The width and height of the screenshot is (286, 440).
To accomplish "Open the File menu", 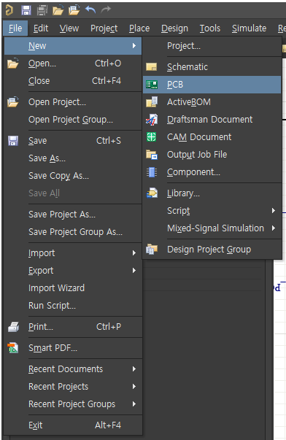I will point(15,28).
